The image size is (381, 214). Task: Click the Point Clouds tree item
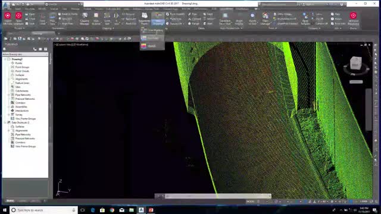(x=22, y=71)
